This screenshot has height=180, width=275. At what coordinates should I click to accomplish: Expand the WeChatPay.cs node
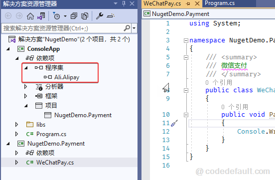[x=16, y=163]
